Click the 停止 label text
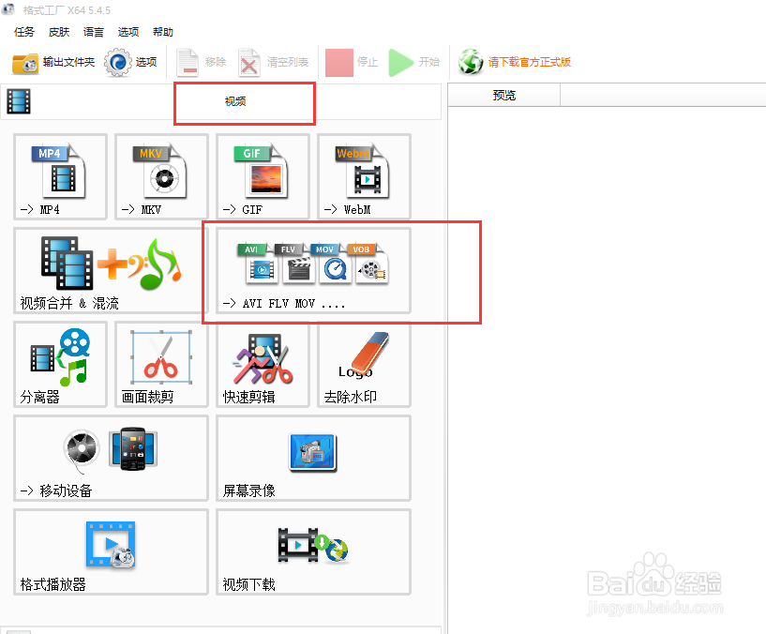The height and width of the screenshot is (634, 766). (x=368, y=62)
